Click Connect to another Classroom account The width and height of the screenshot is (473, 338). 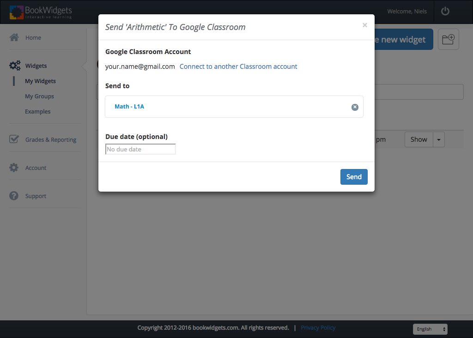tap(238, 66)
